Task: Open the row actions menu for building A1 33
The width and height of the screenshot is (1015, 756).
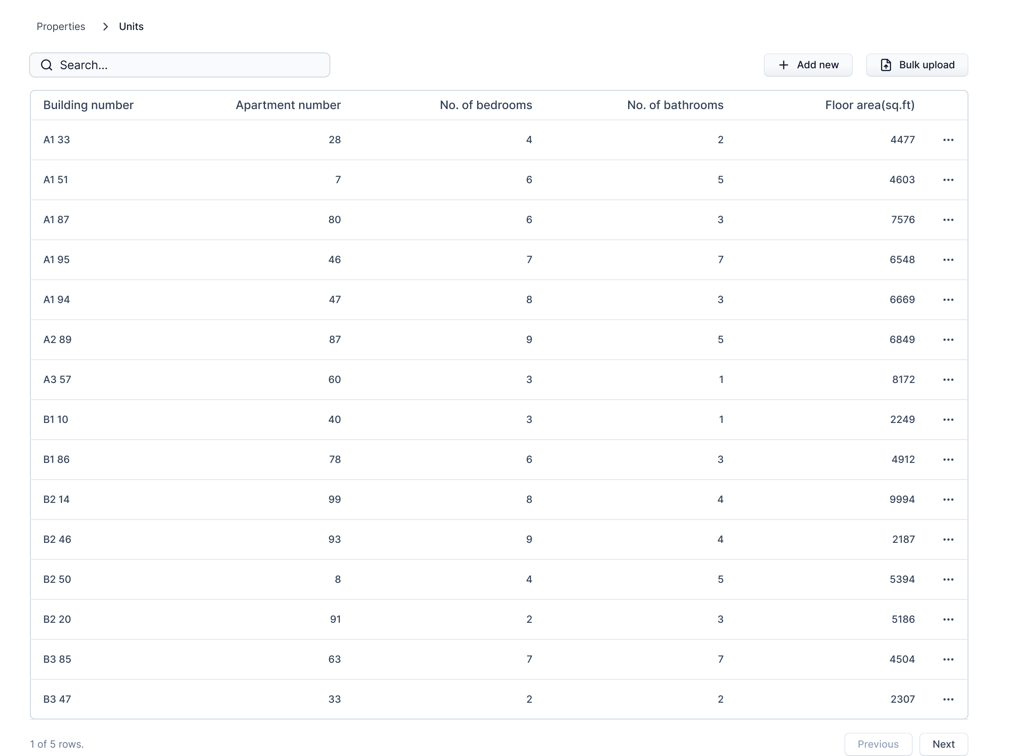Action: (948, 140)
